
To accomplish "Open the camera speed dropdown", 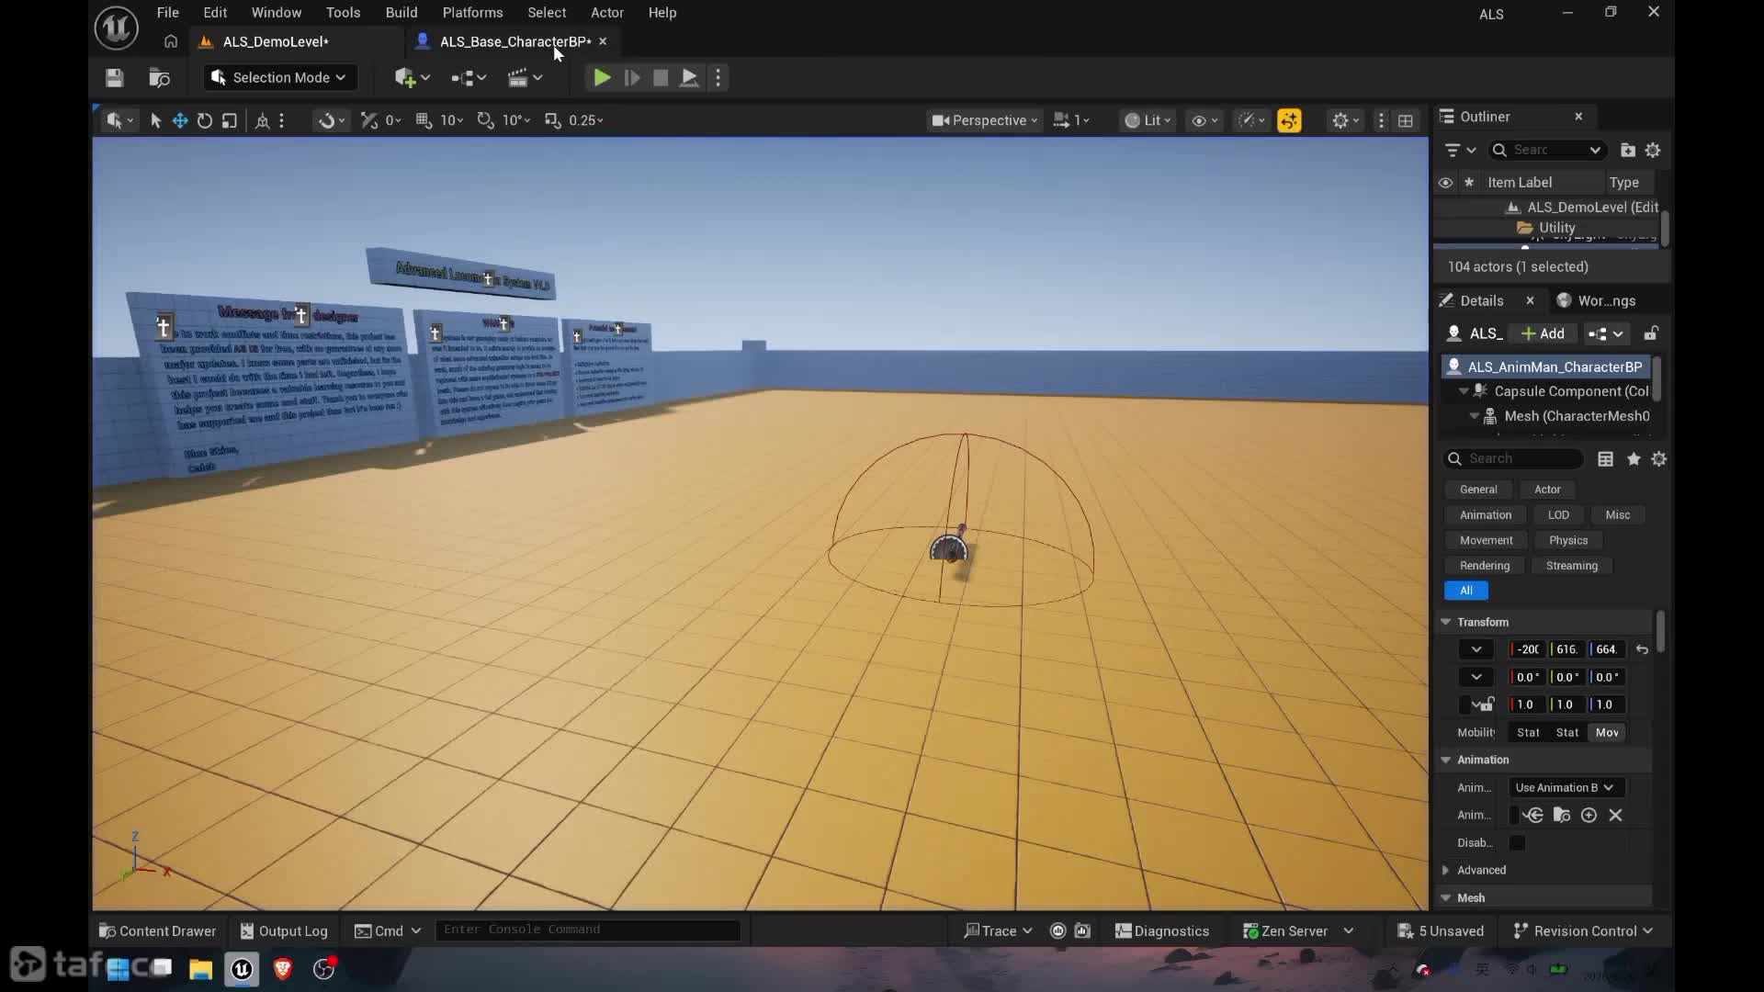I will pyautogui.click(x=1071, y=120).
